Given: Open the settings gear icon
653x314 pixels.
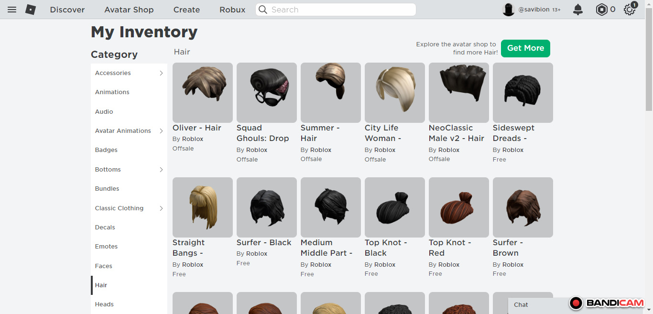Looking at the screenshot, I should coord(629,10).
